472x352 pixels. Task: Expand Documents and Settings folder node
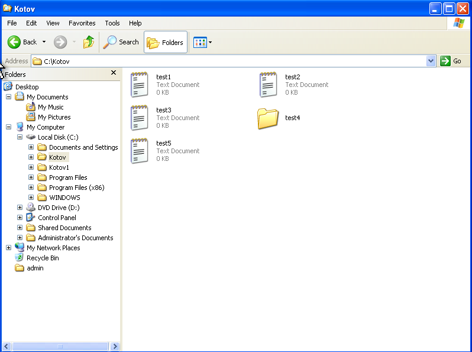point(31,147)
